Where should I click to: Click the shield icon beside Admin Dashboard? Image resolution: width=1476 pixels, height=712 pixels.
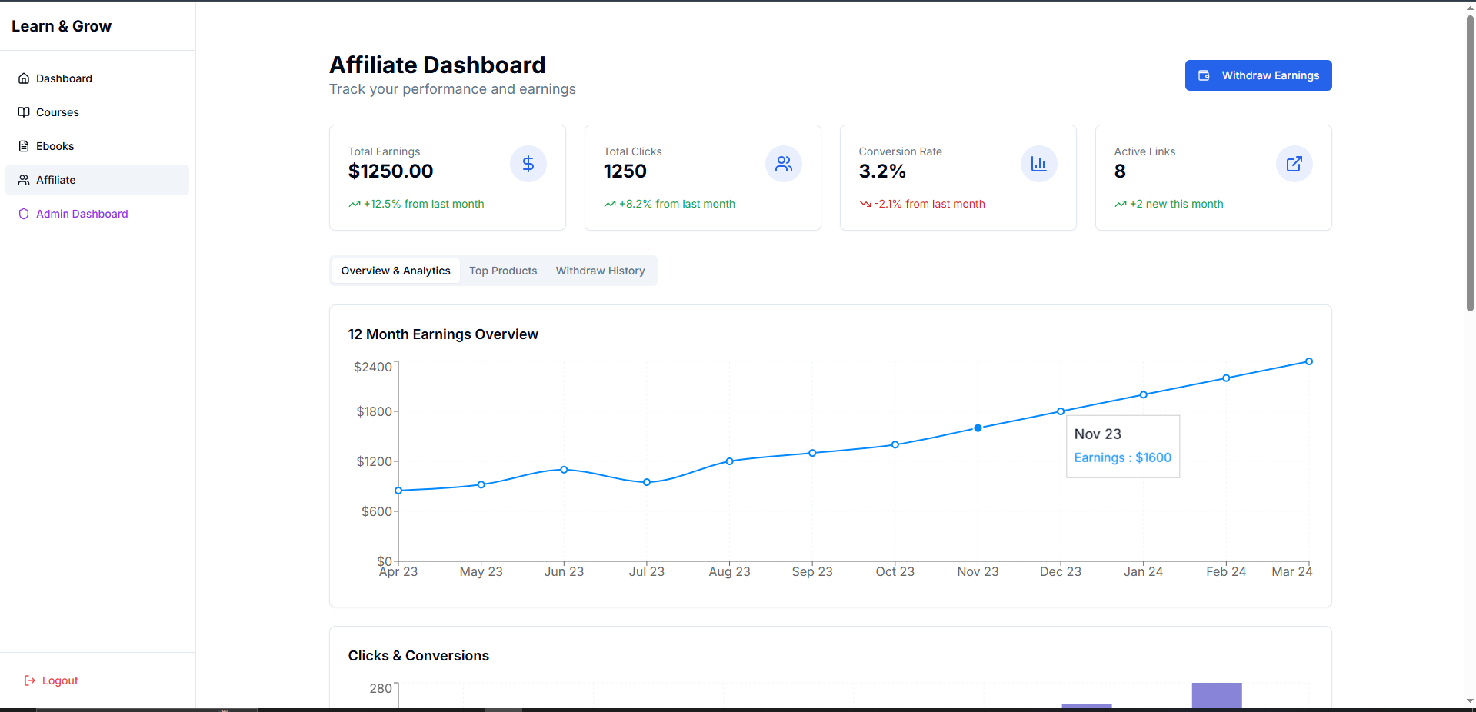pos(24,214)
